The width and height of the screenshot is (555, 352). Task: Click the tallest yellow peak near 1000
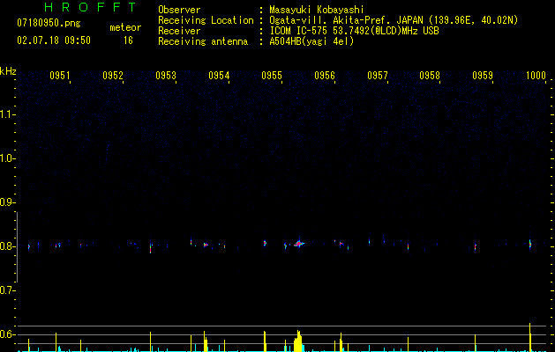(x=530, y=337)
